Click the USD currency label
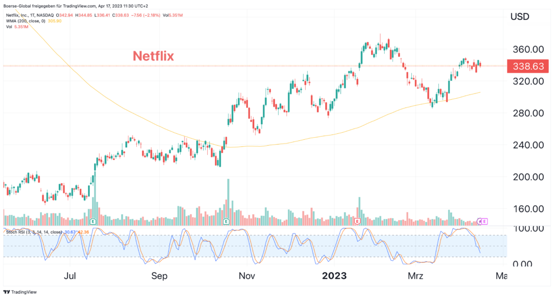This screenshot has height=298, width=554. 520,17
